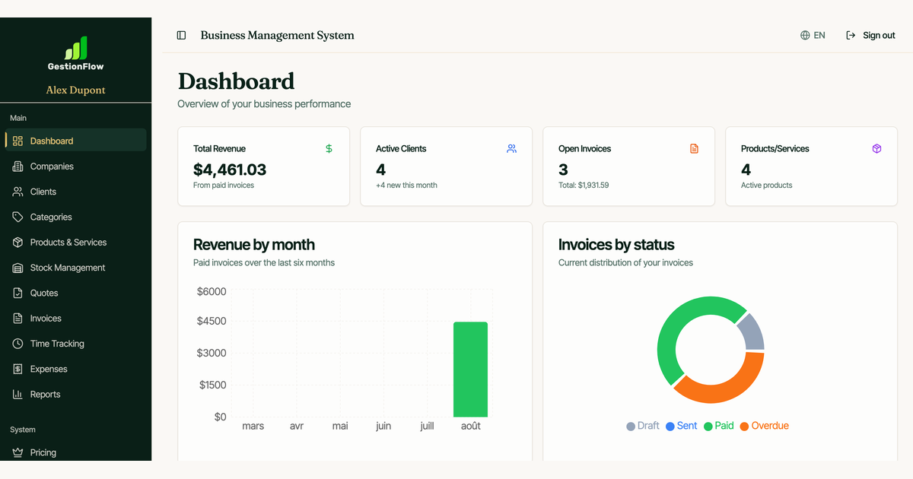Click the users icon on Active Clients card
The image size is (913, 479).
click(x=511, y=149)
